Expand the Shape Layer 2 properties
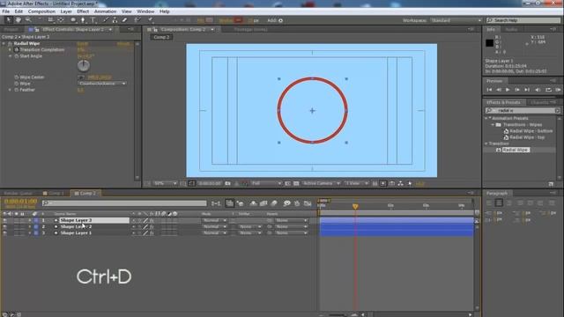Viewport: 564px width, 317px height. pyautogui.click(x=29, y=227)
